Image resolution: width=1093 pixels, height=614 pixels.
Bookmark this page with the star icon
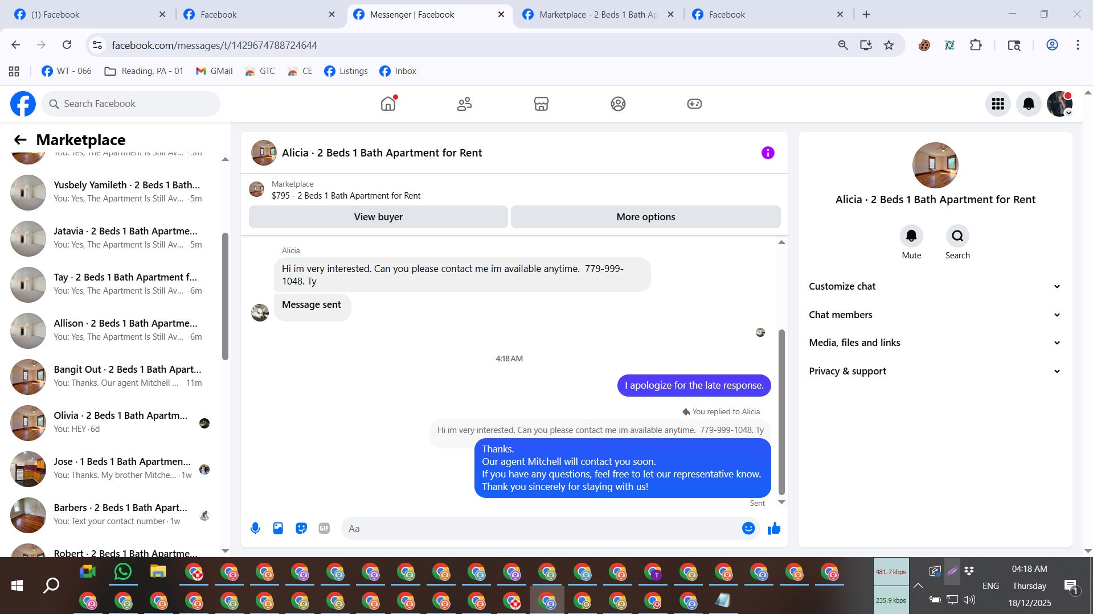tap(889, 45)
